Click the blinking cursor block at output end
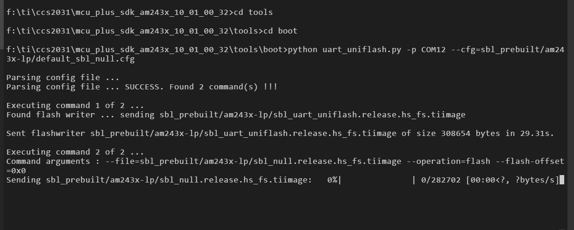The width and height of the screenshot is (574, 230). pyautogui.click(x=562, y=180)
